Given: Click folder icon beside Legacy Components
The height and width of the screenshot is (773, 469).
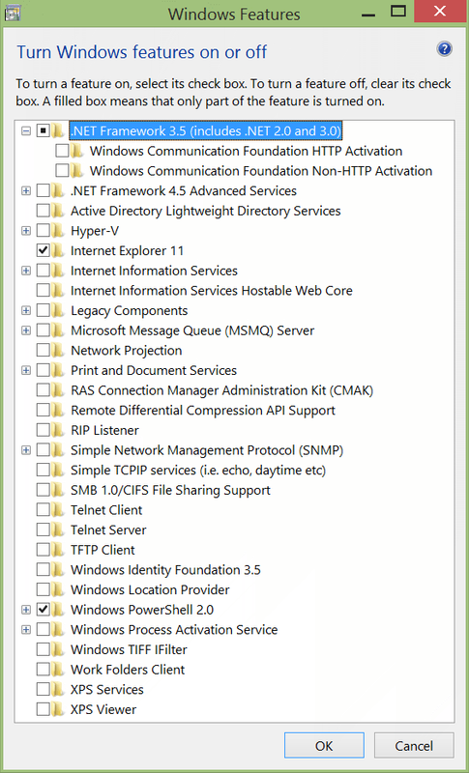Looking at the screenshot, I should pyautogui.click(x=58, y=310).
